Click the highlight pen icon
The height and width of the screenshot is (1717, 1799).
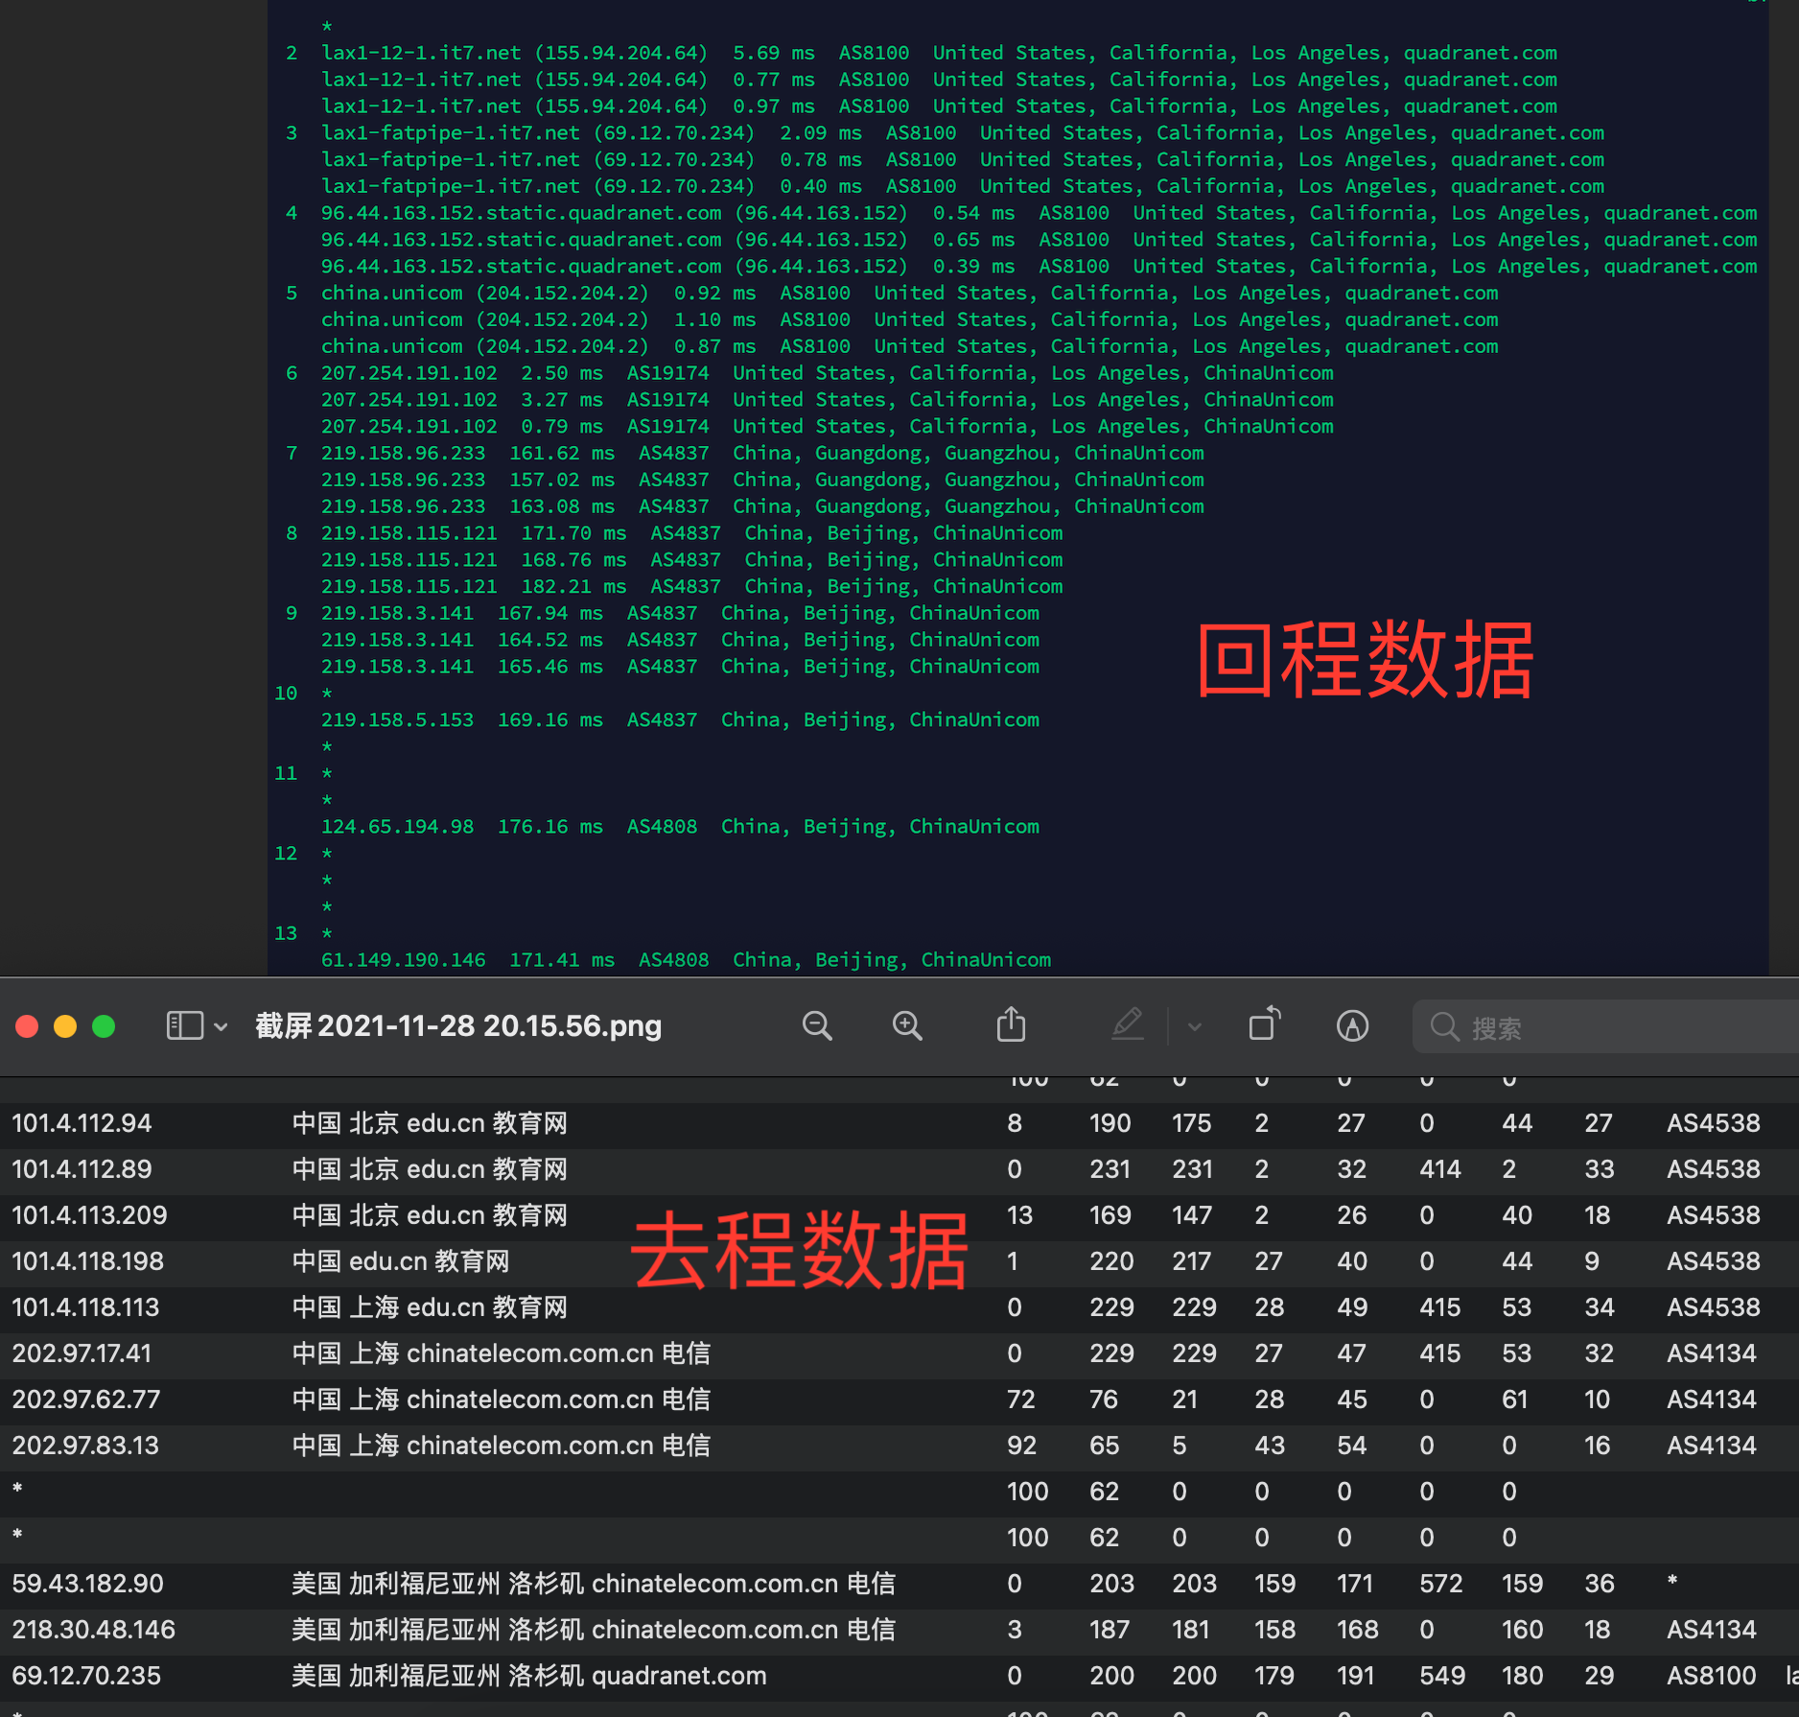point(1128,1024)
